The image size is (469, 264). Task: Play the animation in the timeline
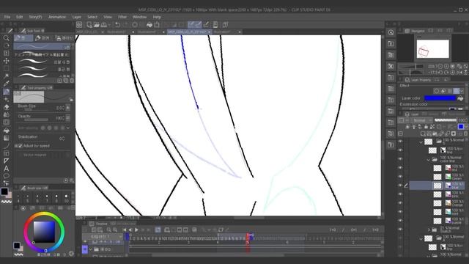click(x=136, y=230)
